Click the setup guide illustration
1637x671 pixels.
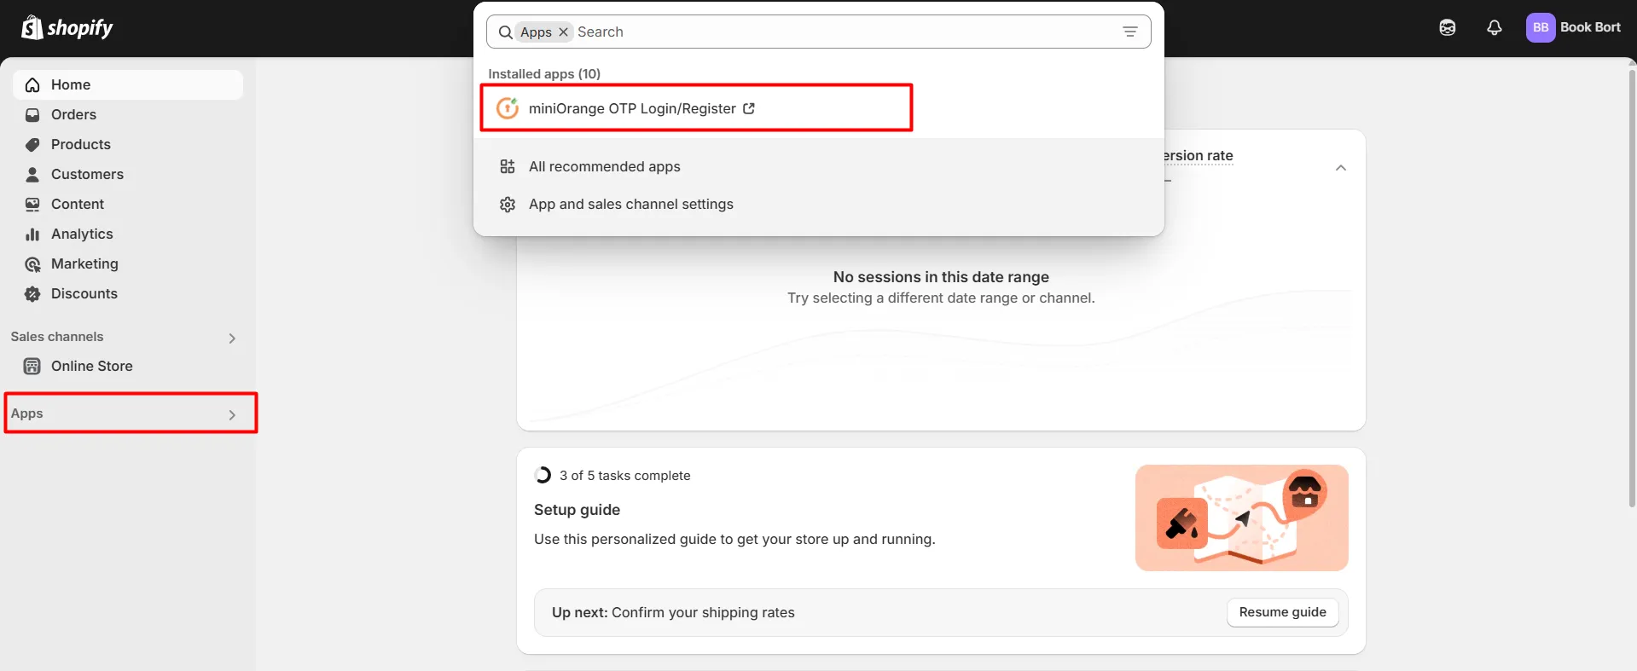[x=1241, y=518]
